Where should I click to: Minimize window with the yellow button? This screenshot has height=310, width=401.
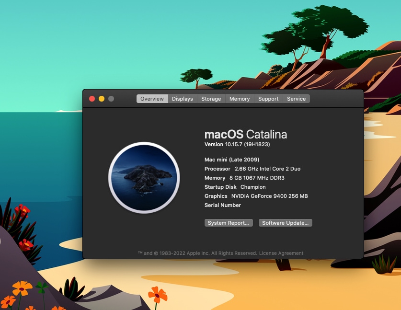(x=102, y=99)
